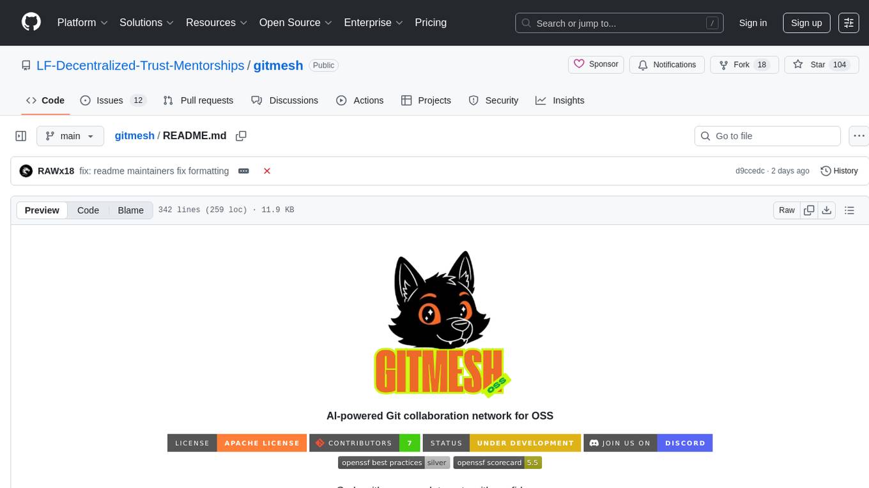Copy raw file contents icon
This screenshot has width=869, height=488.
(x=809, y=210)
